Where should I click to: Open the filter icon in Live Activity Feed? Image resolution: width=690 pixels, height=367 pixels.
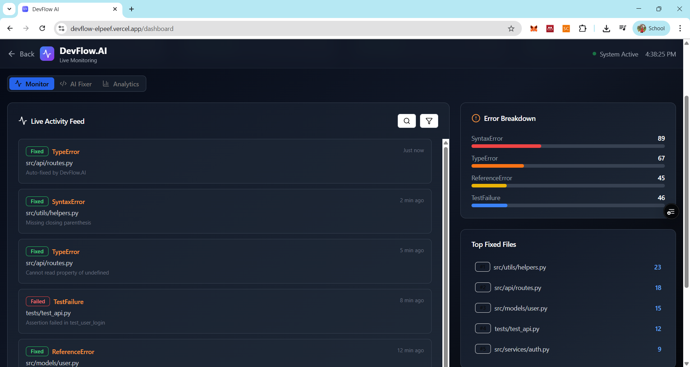[429, 121]
